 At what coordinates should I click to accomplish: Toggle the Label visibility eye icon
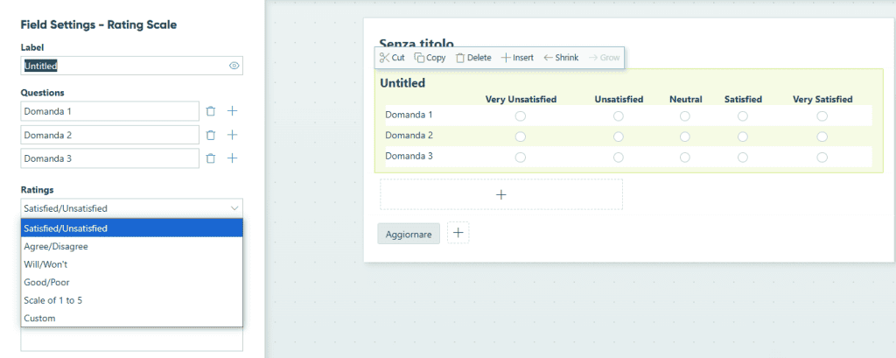coord(234,66)
